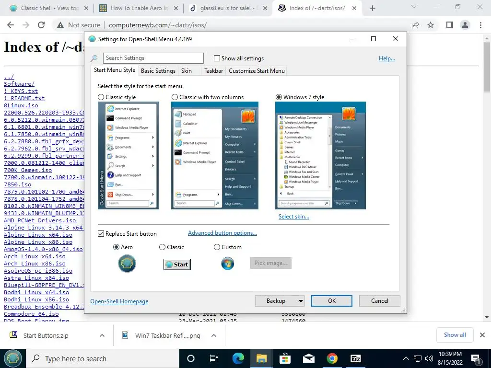The image size is (491, 368).
Task: Click the volume speaker tray icon
Action: coord(429,358)
